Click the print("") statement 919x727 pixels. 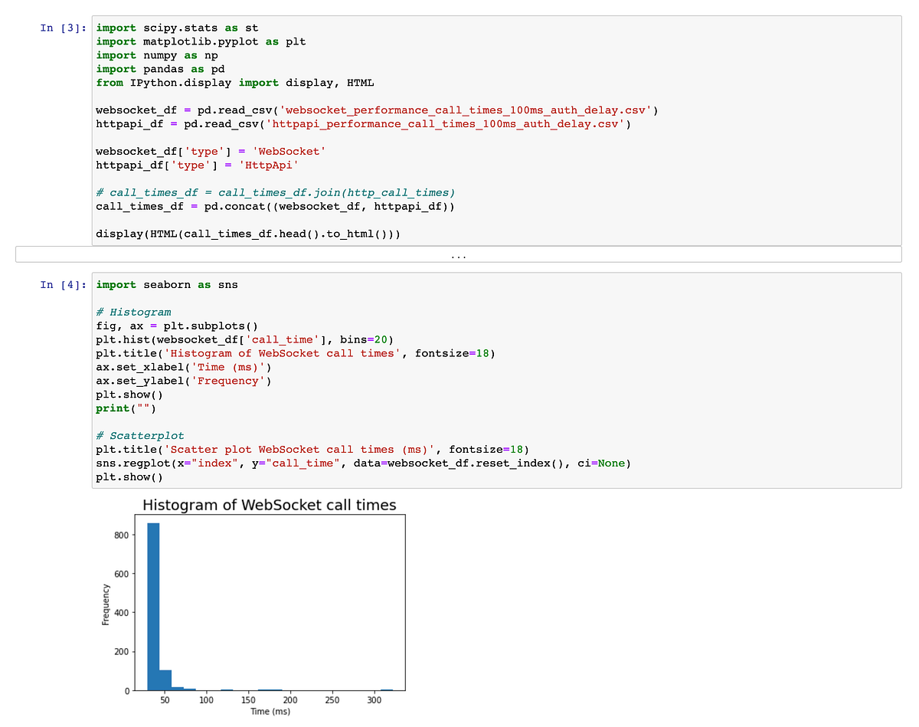click(x=123, y=408)
